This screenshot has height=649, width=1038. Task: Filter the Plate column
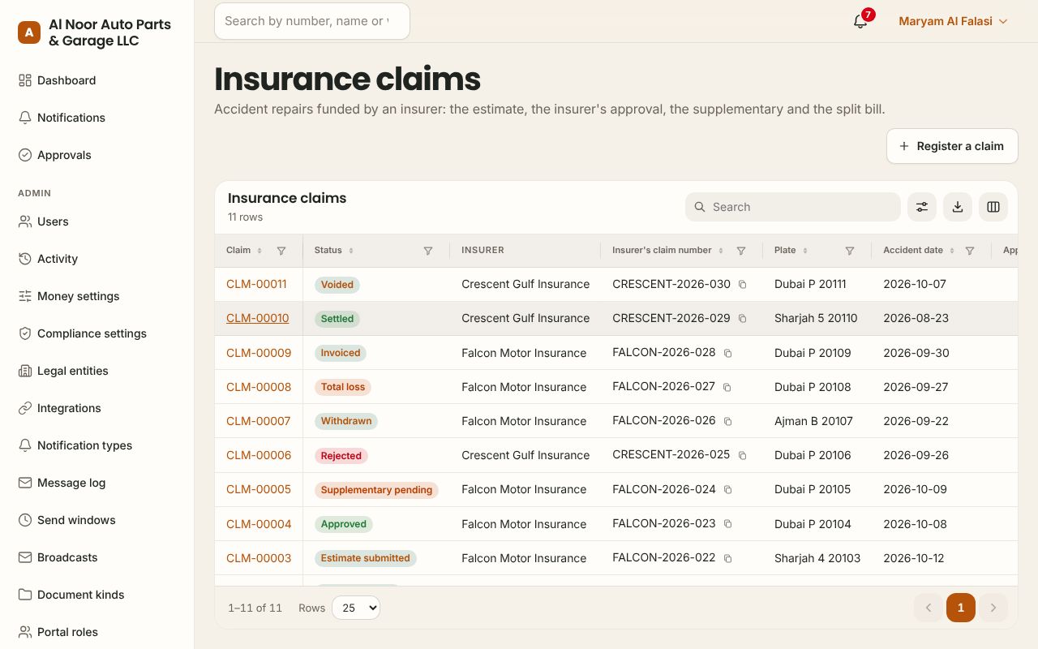[x=850, y=251]
